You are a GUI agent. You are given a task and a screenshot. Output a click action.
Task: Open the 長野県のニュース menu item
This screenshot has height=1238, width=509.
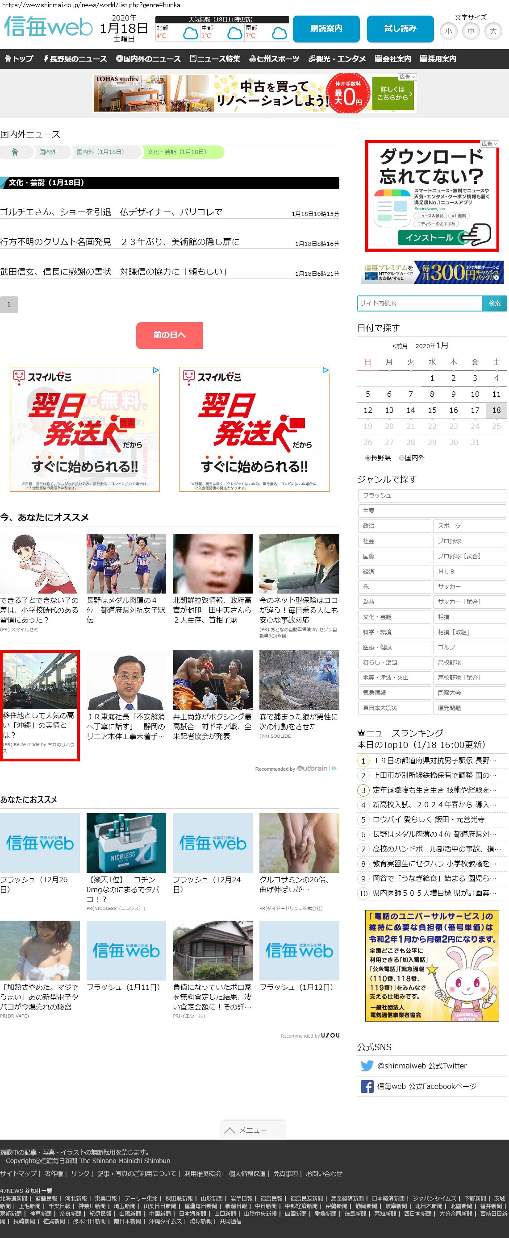pos(75,58)
